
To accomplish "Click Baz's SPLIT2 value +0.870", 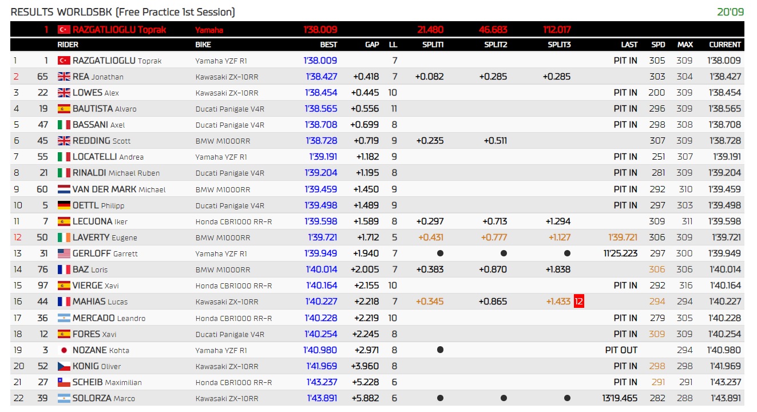I will pyautogui.click(x=494, y=270).
